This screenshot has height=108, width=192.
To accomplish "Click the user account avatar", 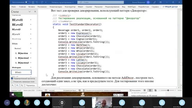I will [148, 2].
